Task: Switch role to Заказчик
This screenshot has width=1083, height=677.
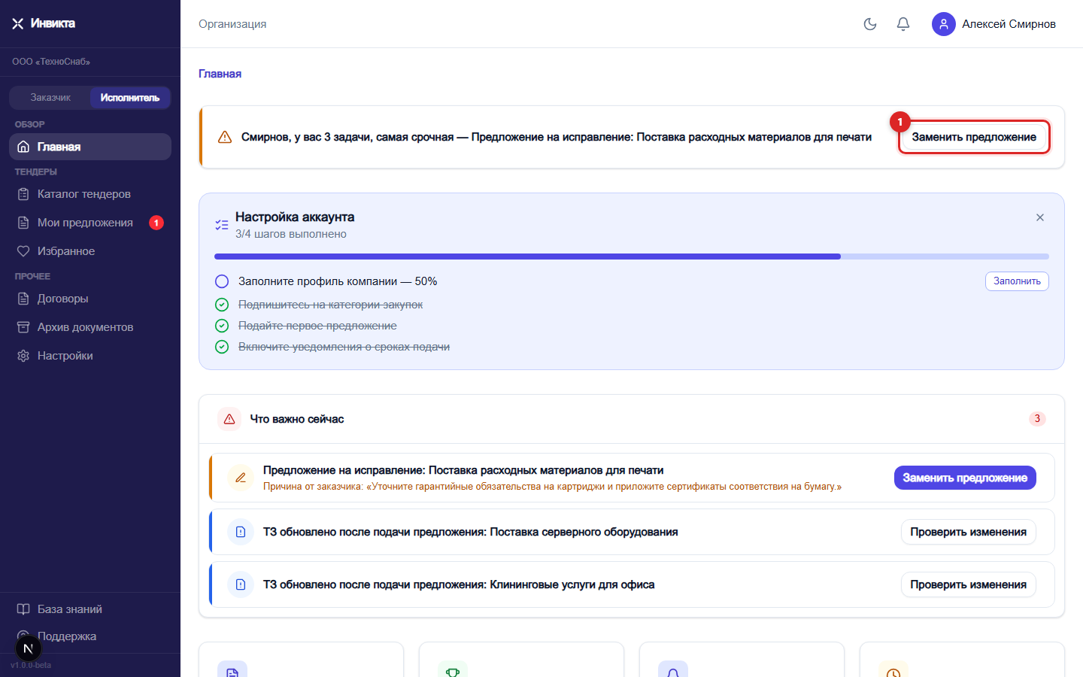Action: tap(50, 98)
